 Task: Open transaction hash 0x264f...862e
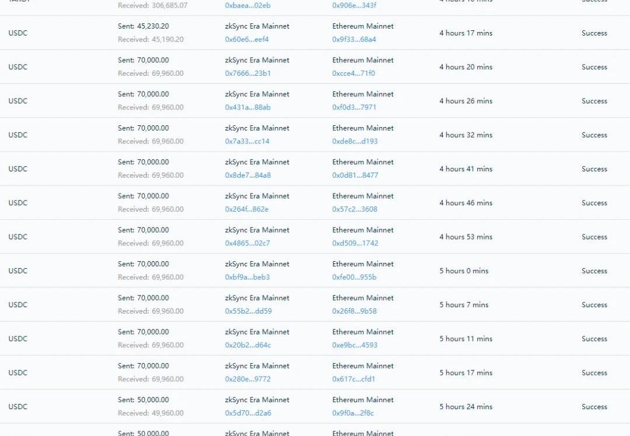click(247, 209)
